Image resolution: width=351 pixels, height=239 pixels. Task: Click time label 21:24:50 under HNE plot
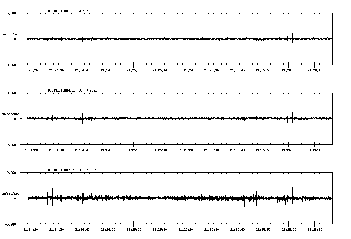tap(108, 70)
